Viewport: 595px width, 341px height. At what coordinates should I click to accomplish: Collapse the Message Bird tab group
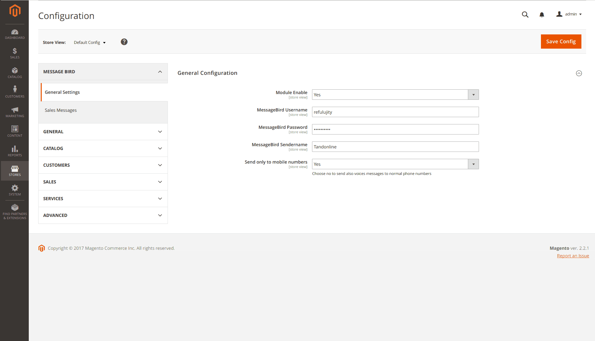pos(103,72)
